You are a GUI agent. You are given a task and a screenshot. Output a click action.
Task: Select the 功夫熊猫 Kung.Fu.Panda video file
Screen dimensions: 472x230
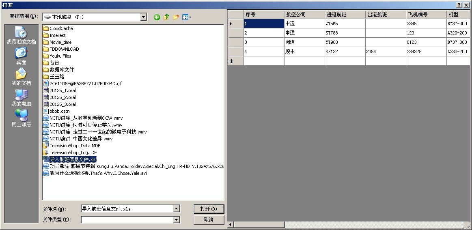[133, 166]
